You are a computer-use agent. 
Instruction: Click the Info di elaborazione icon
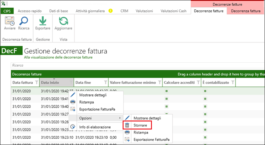[x=73, y=127]
